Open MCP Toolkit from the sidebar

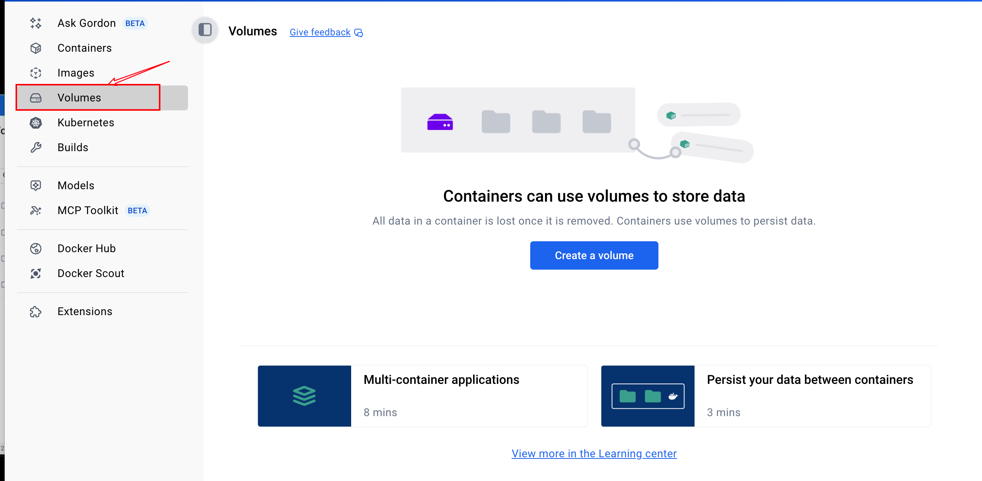pyautogui.click(x=88, y=211)
